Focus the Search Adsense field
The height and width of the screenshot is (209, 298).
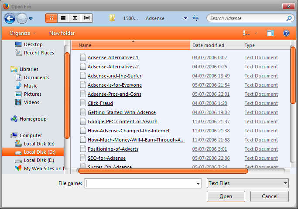coord(247,18)
